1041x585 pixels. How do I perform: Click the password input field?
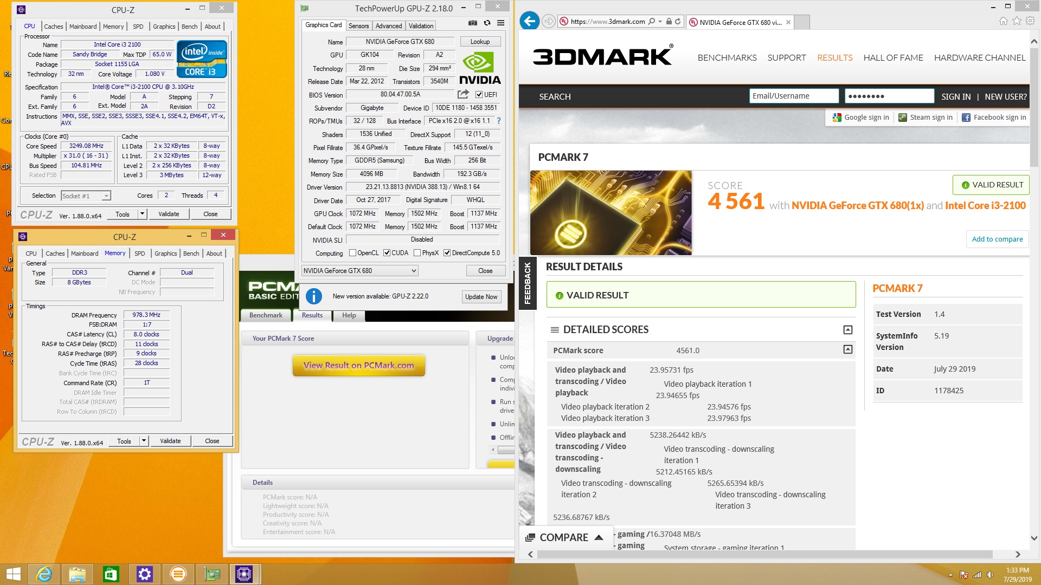[889, 96]
